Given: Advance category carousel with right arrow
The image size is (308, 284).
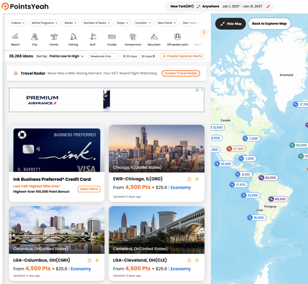Looking at the screenshot, I should click(x=204, y=32).
